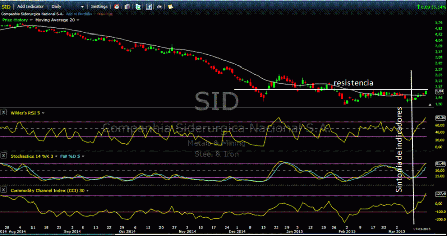This screenshot has width=447, height=236.
Task: Expand Wilder's RSI 5 options arrow
Action: point(43,113)
